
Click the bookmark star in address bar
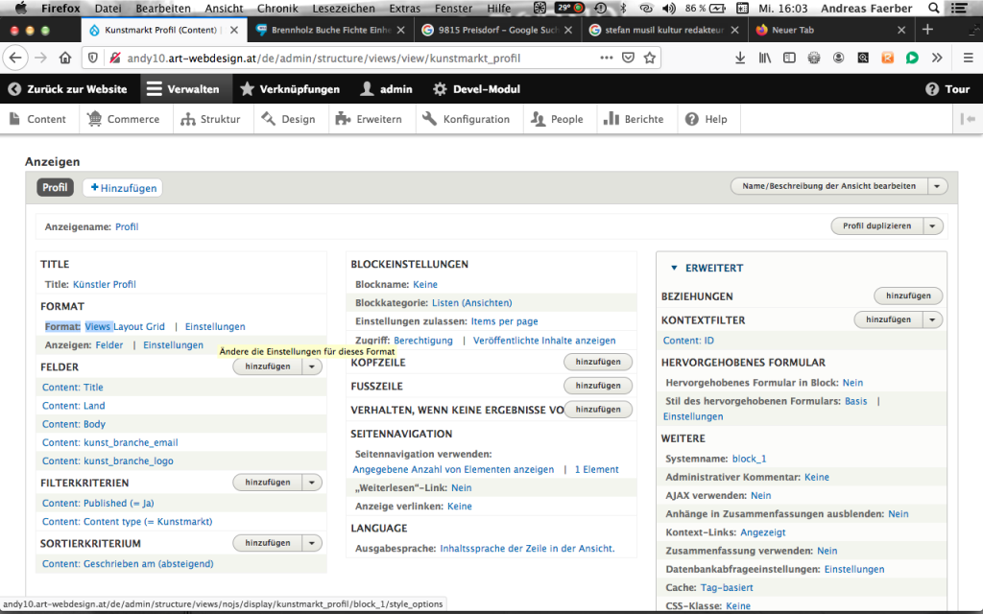pyautogui.click(x=650, y=58)
